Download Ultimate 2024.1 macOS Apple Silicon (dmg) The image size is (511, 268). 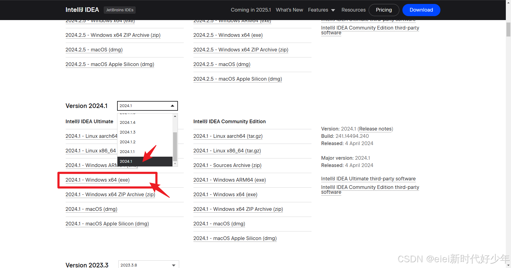107,224
